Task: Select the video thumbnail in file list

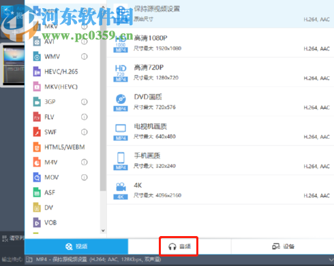Action: [x=13, y=65]
